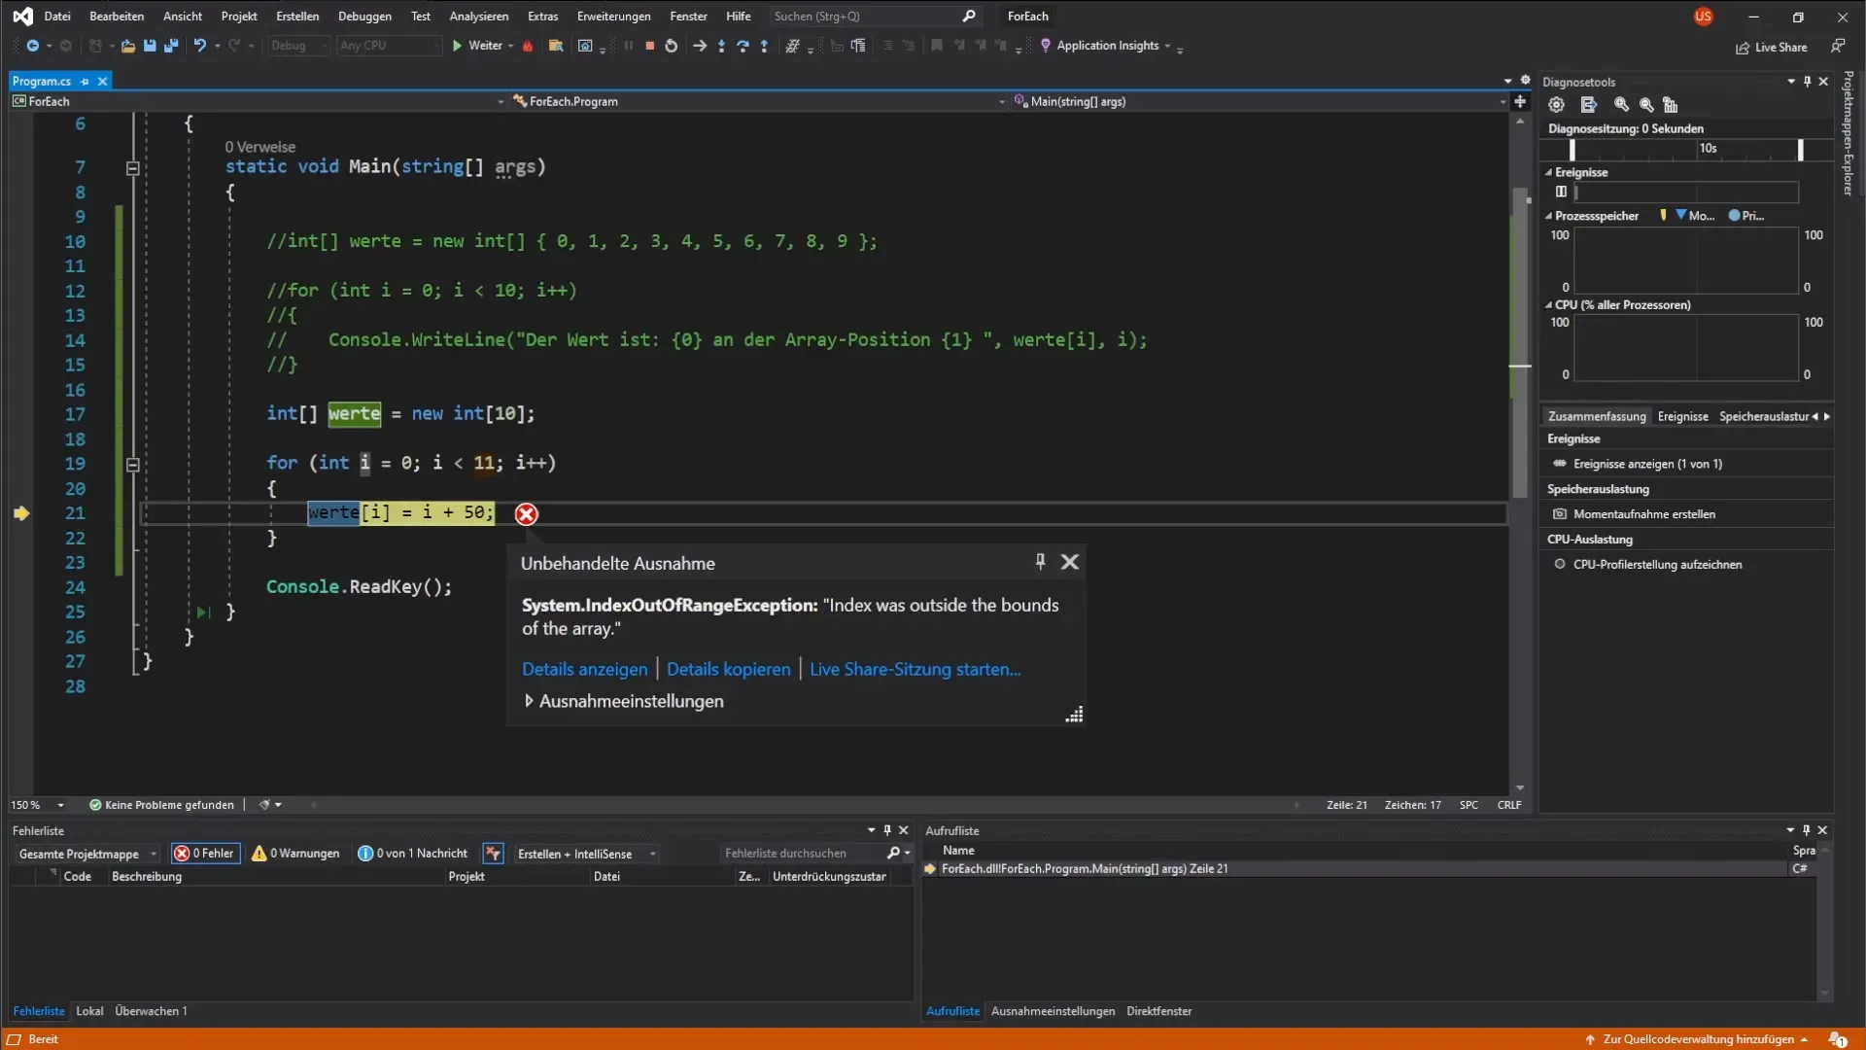Screen dimensions: 1866x1050
Task: Click the feedback icon beside Live Share
Action: click(1838, 46)
